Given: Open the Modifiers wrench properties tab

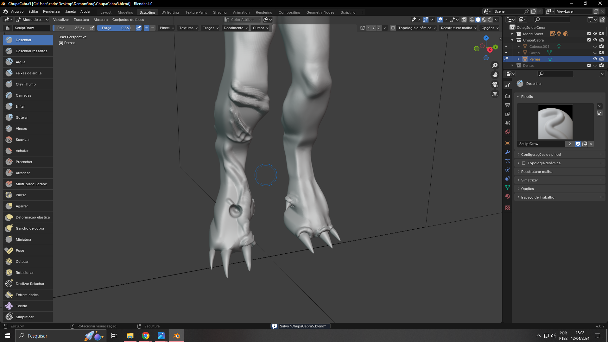Looking at the screenshot, I should [508, 152].
